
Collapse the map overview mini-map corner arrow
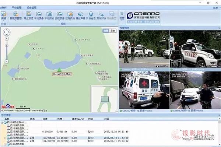pos(117,111)
